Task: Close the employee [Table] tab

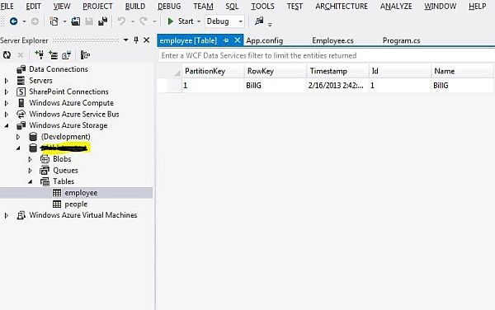Action: (238, 40)
